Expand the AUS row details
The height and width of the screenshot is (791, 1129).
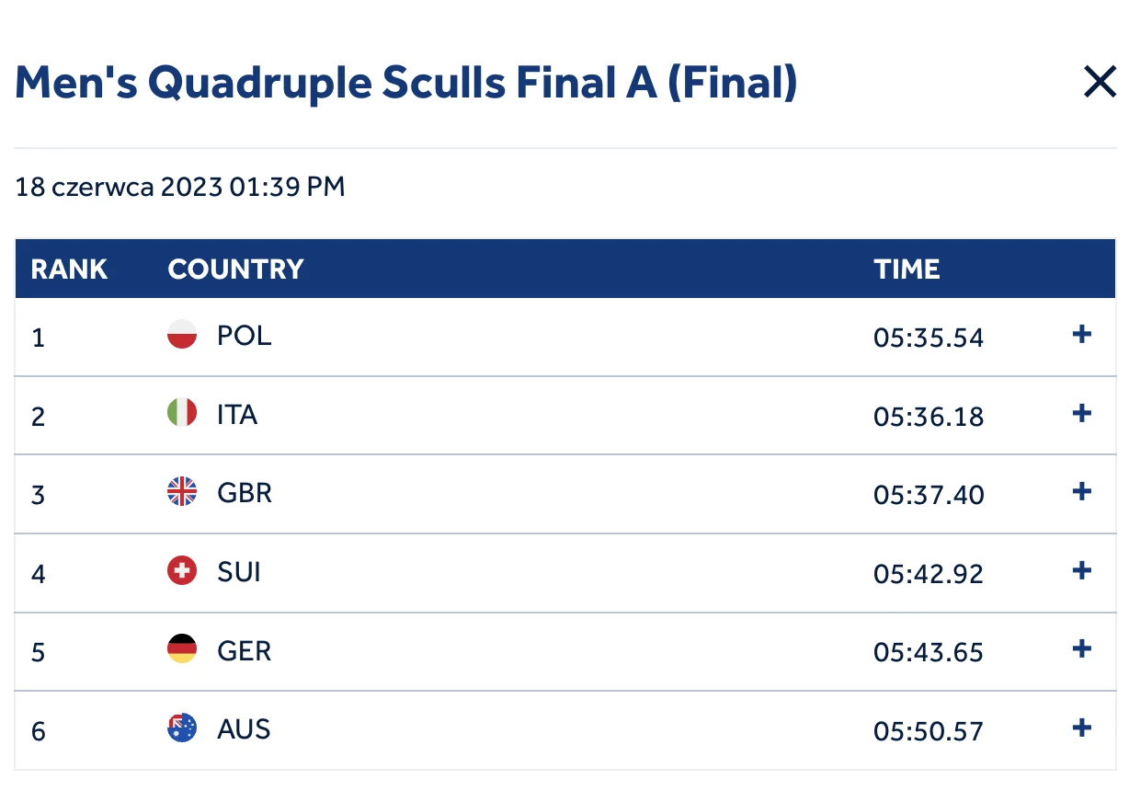tap(1082, 728)
